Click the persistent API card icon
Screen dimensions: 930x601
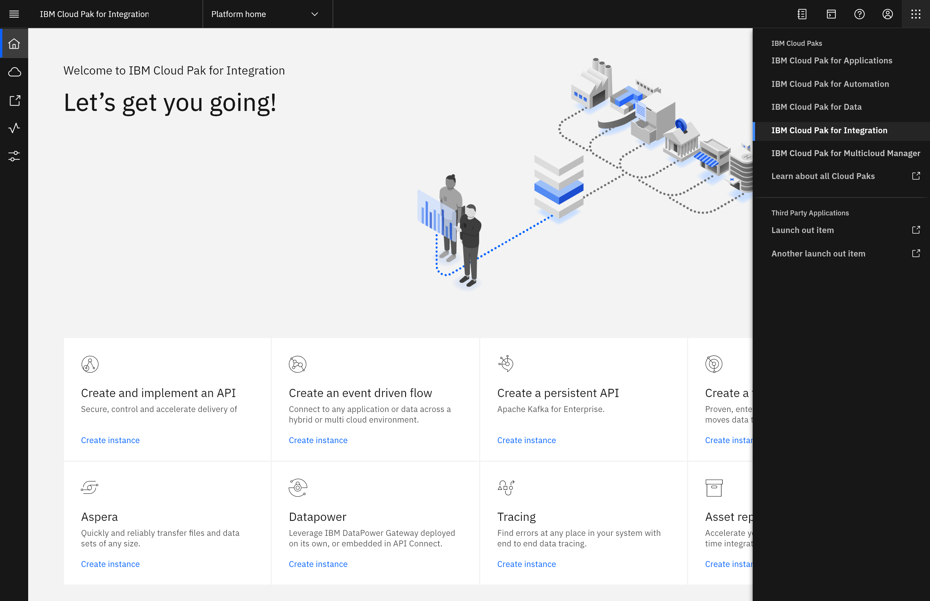coord(506,363)
